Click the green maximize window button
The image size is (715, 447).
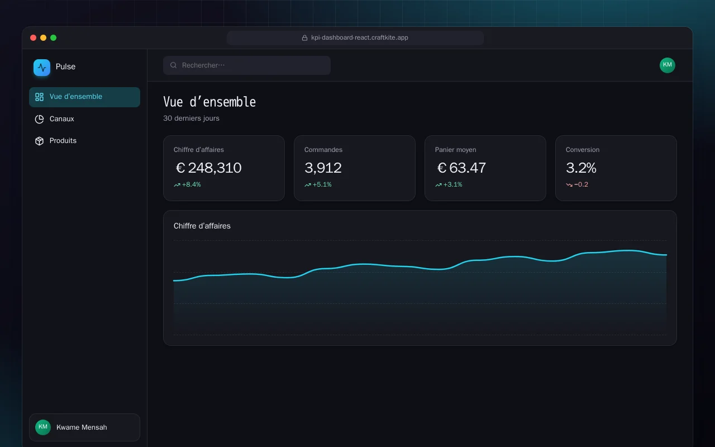[x=54, y=38]
